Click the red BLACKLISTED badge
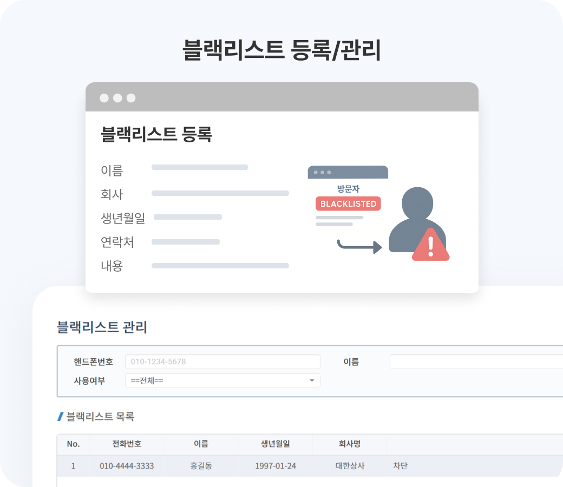This screenshot has width=563, height=487. 348,204
